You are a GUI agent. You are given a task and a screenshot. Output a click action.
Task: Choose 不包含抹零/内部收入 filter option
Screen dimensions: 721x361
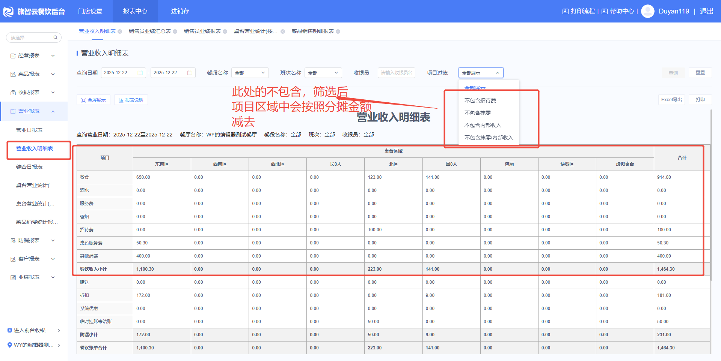[x=489, y=138]
